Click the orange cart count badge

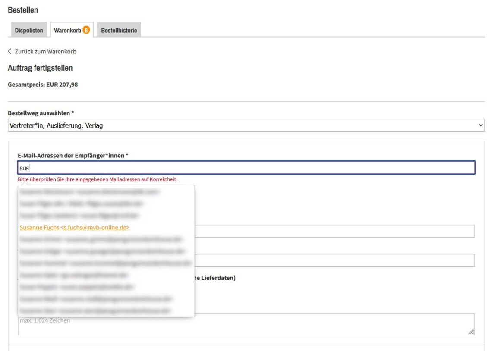86,30
